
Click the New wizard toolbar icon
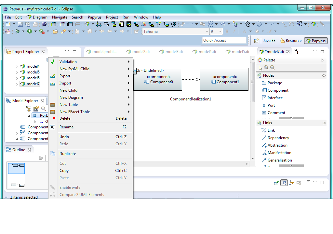click(8, 24)
